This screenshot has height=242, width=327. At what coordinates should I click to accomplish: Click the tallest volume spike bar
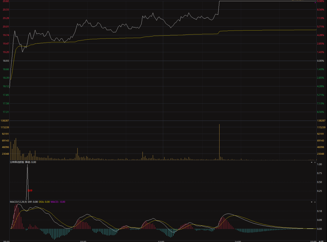tap(219, 141)
